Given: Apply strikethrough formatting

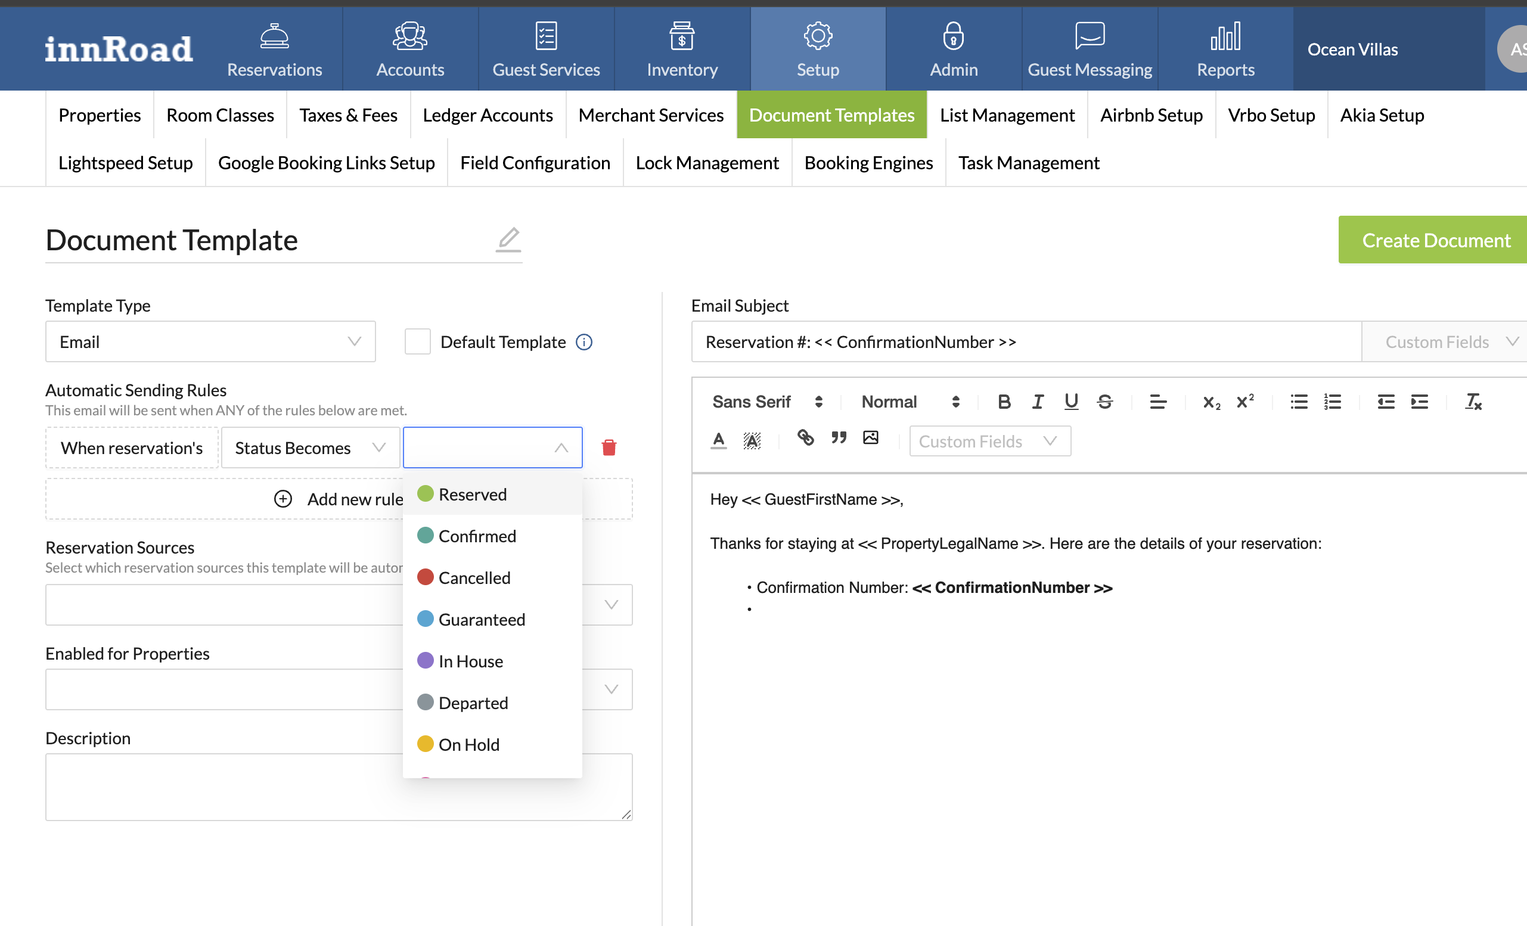Looking at the screenshot, I should point(1104,402).
